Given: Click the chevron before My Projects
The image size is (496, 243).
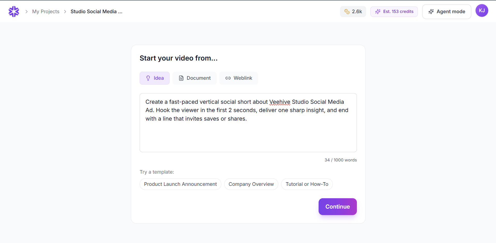Looking at the screenshot, I should point(26,12).
